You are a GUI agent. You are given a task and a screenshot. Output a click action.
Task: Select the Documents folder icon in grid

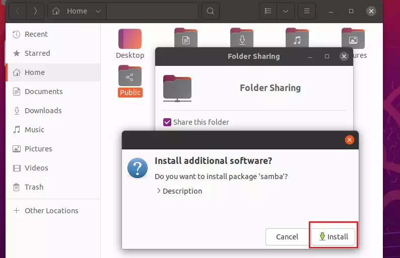click(x=186, y=38)
